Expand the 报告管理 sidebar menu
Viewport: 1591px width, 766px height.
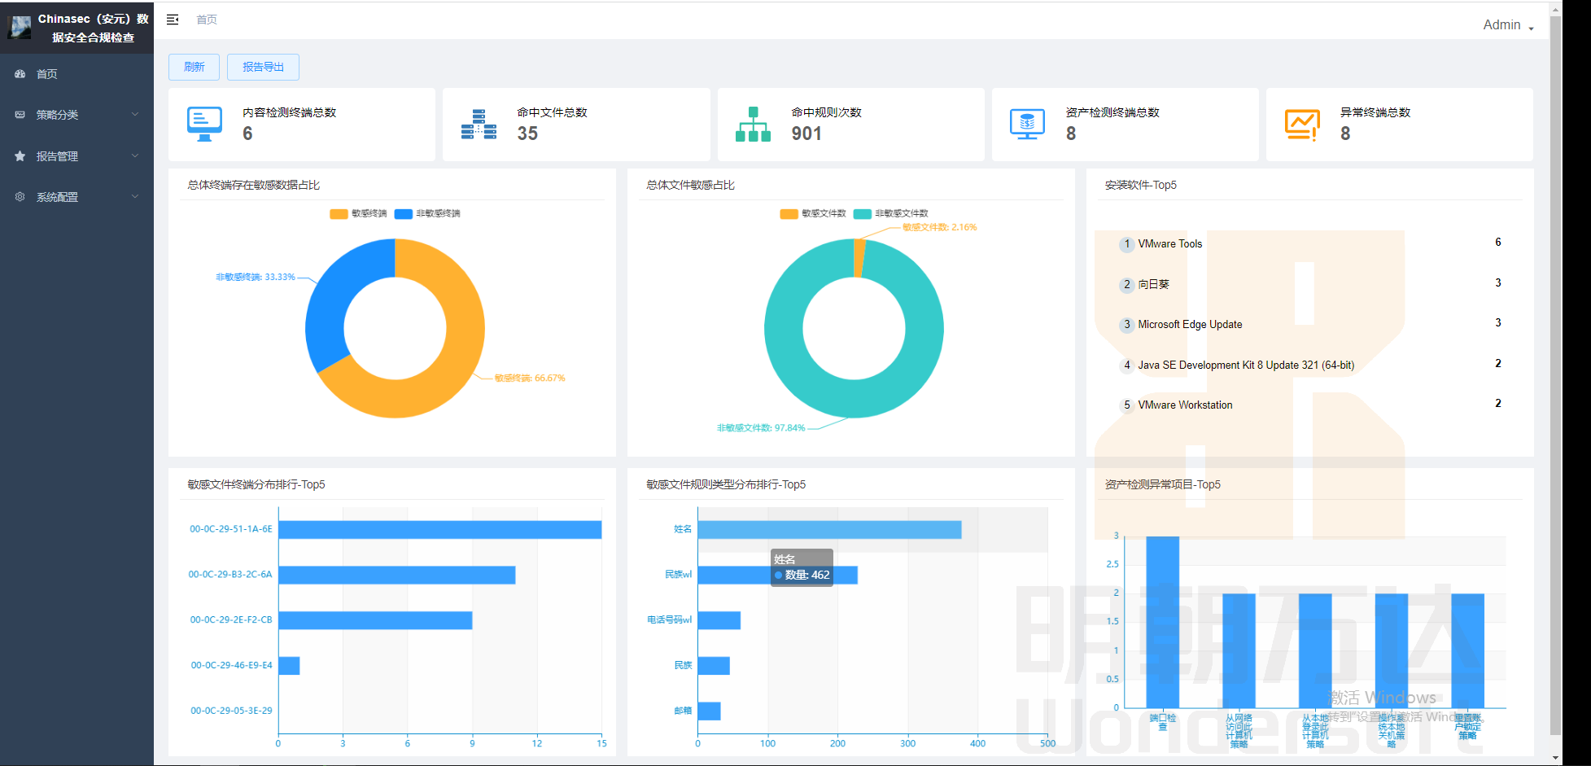76,156
